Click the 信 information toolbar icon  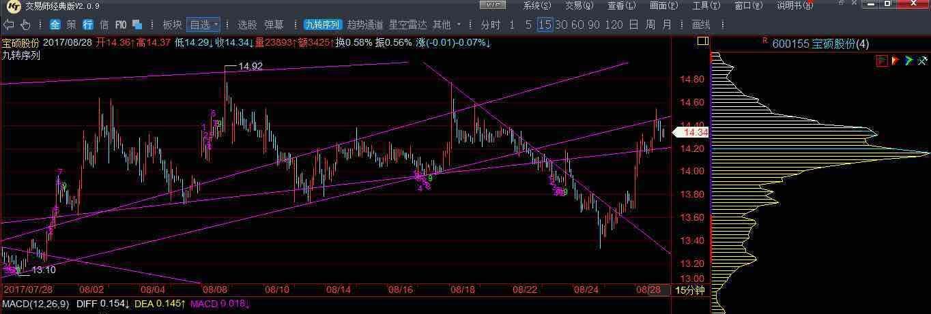click(104, 25)
